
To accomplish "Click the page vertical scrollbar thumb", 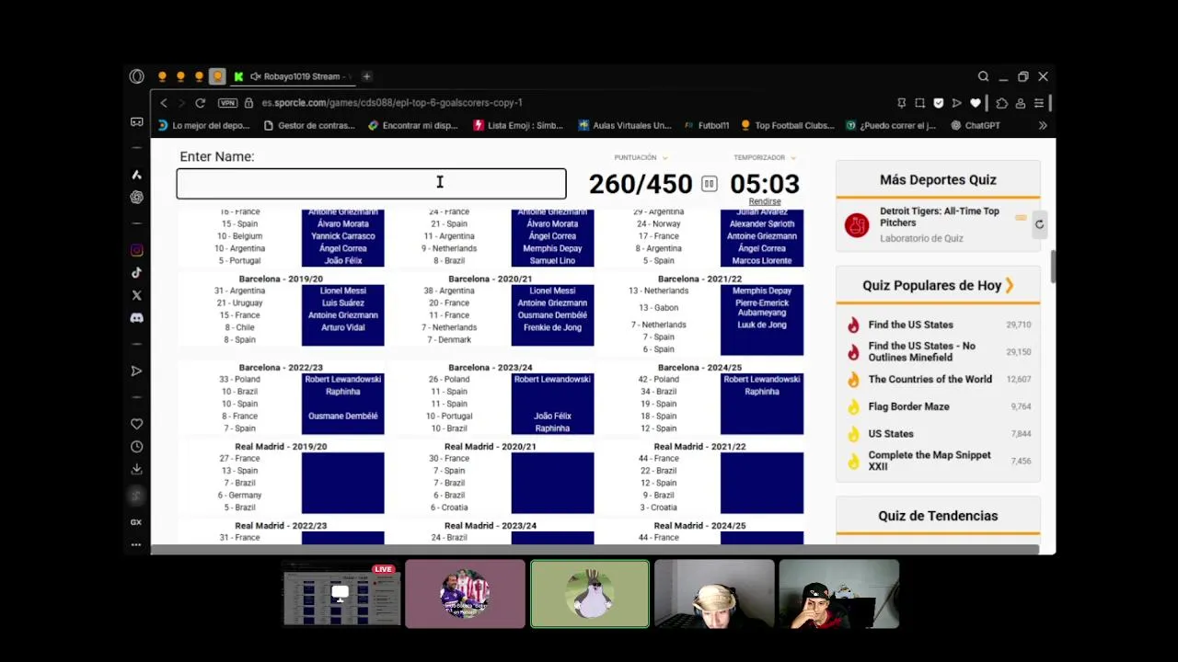I will tap(1052, 266).
